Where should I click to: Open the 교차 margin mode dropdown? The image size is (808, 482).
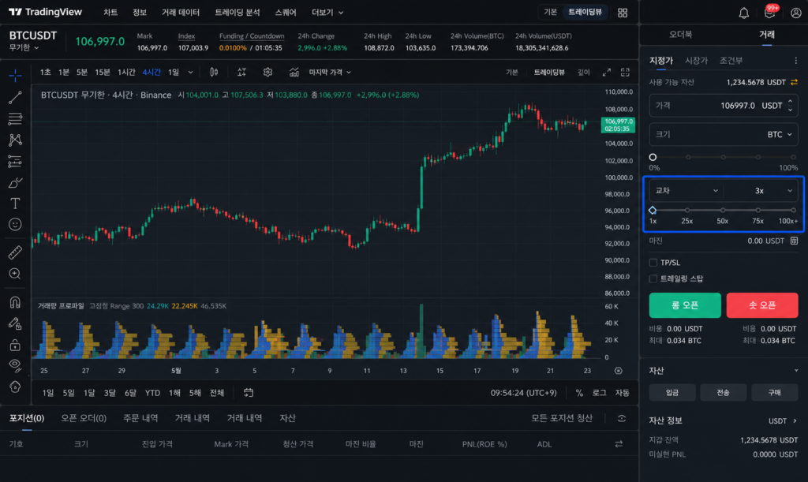pos(686,191)
